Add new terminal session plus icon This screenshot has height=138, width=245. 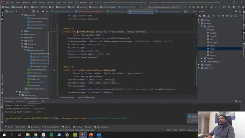click(43, 101)
